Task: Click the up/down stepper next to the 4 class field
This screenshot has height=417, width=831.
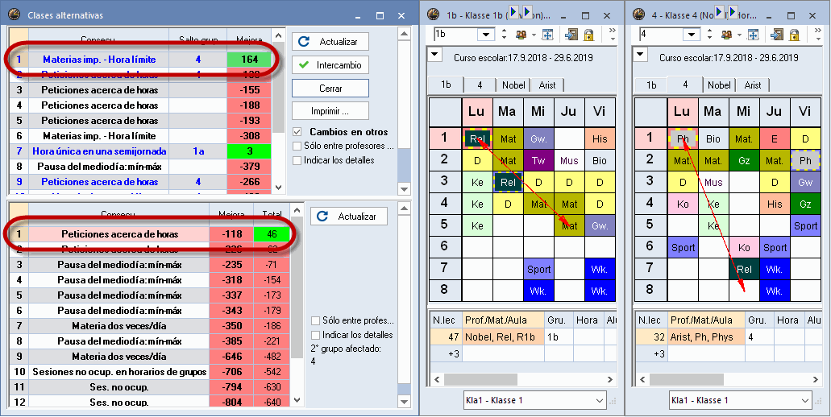Action: click(x=709, y=35)
